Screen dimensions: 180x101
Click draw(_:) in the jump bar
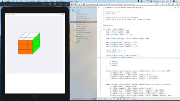click(x=139, y=8)
